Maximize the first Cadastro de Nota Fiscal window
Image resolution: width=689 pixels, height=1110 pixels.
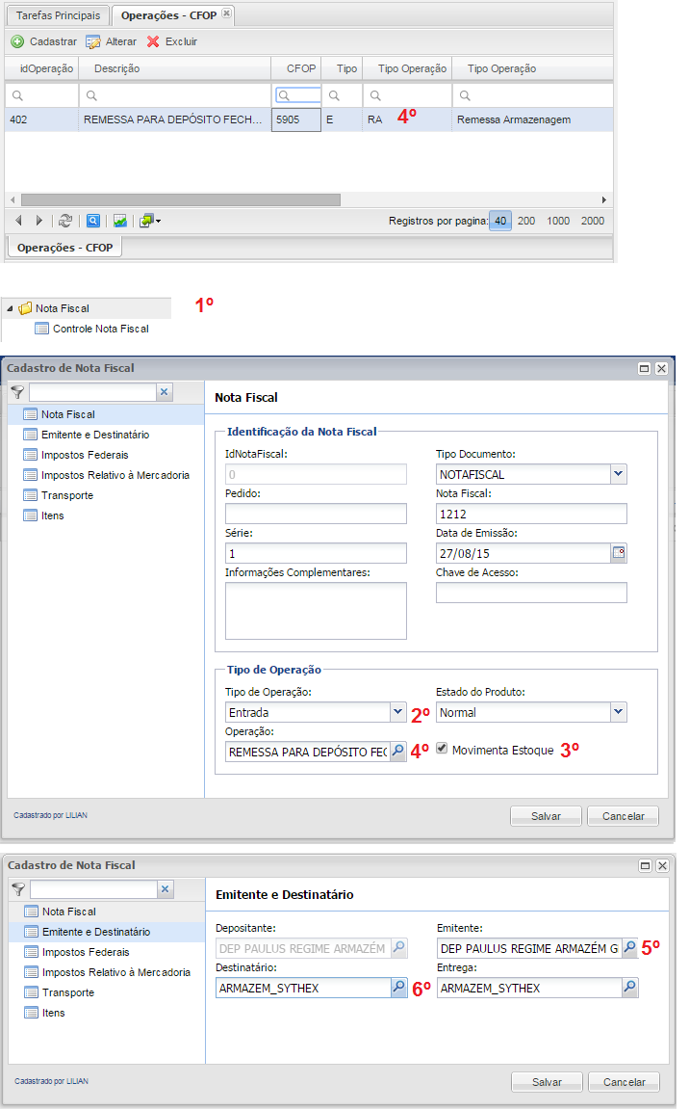(x=644, y=369)
